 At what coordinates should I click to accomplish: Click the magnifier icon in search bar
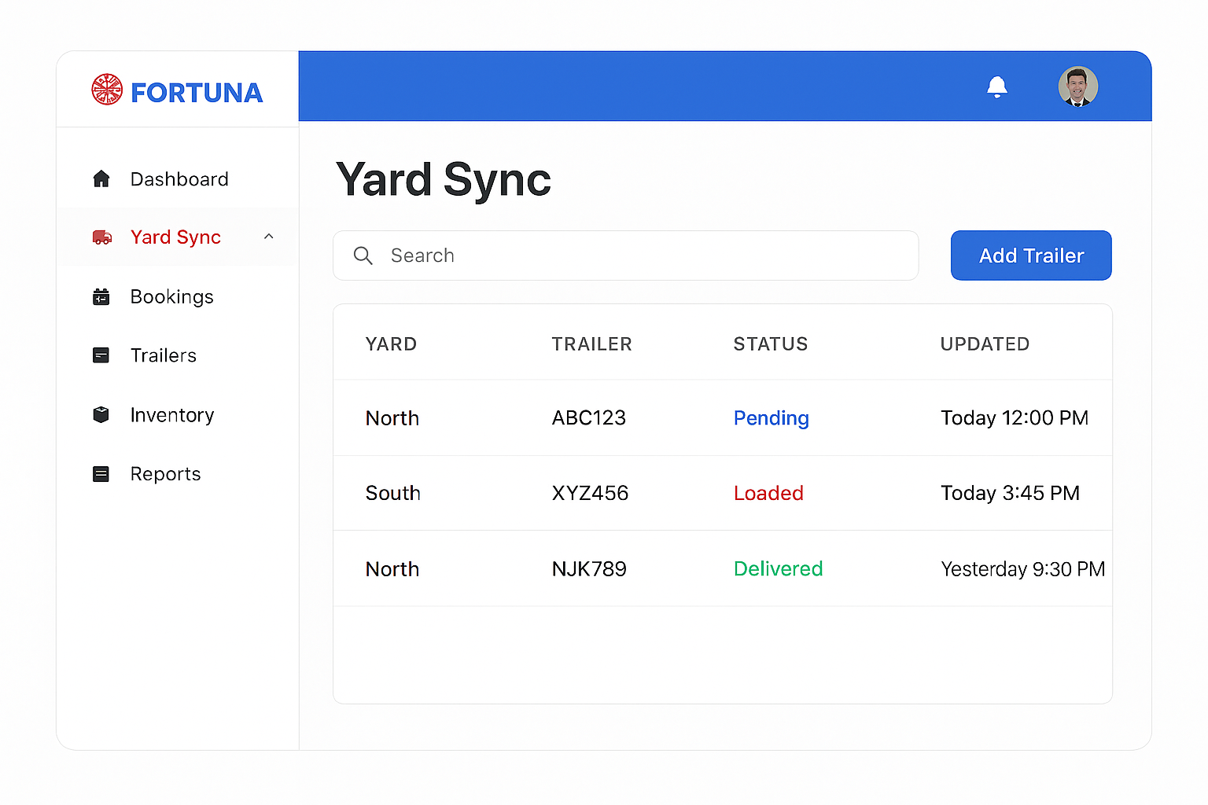tap(363, 255)
